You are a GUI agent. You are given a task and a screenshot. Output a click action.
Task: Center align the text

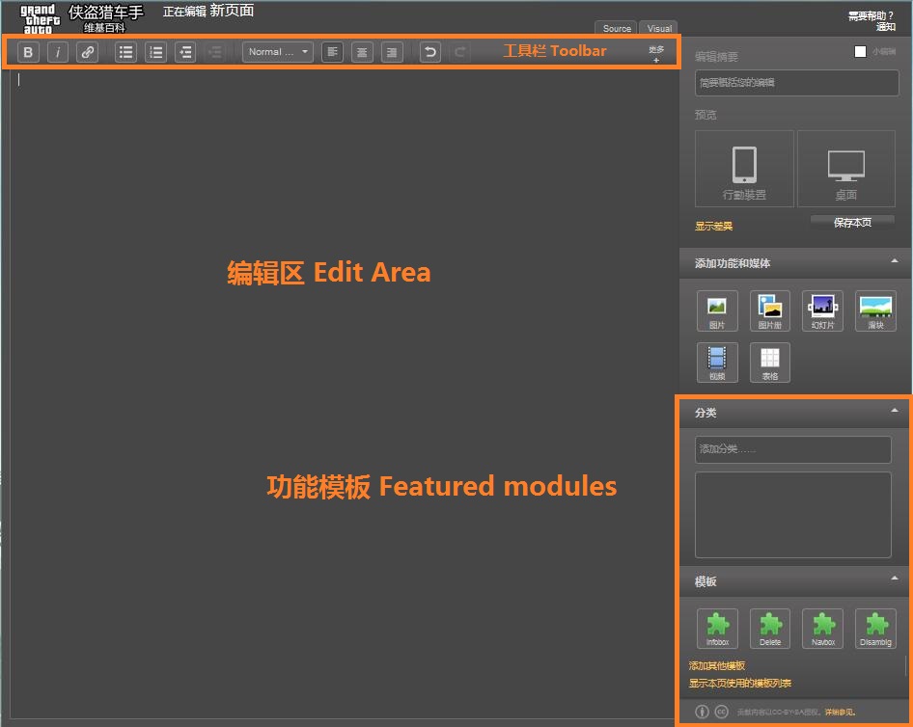pos(362,52)
